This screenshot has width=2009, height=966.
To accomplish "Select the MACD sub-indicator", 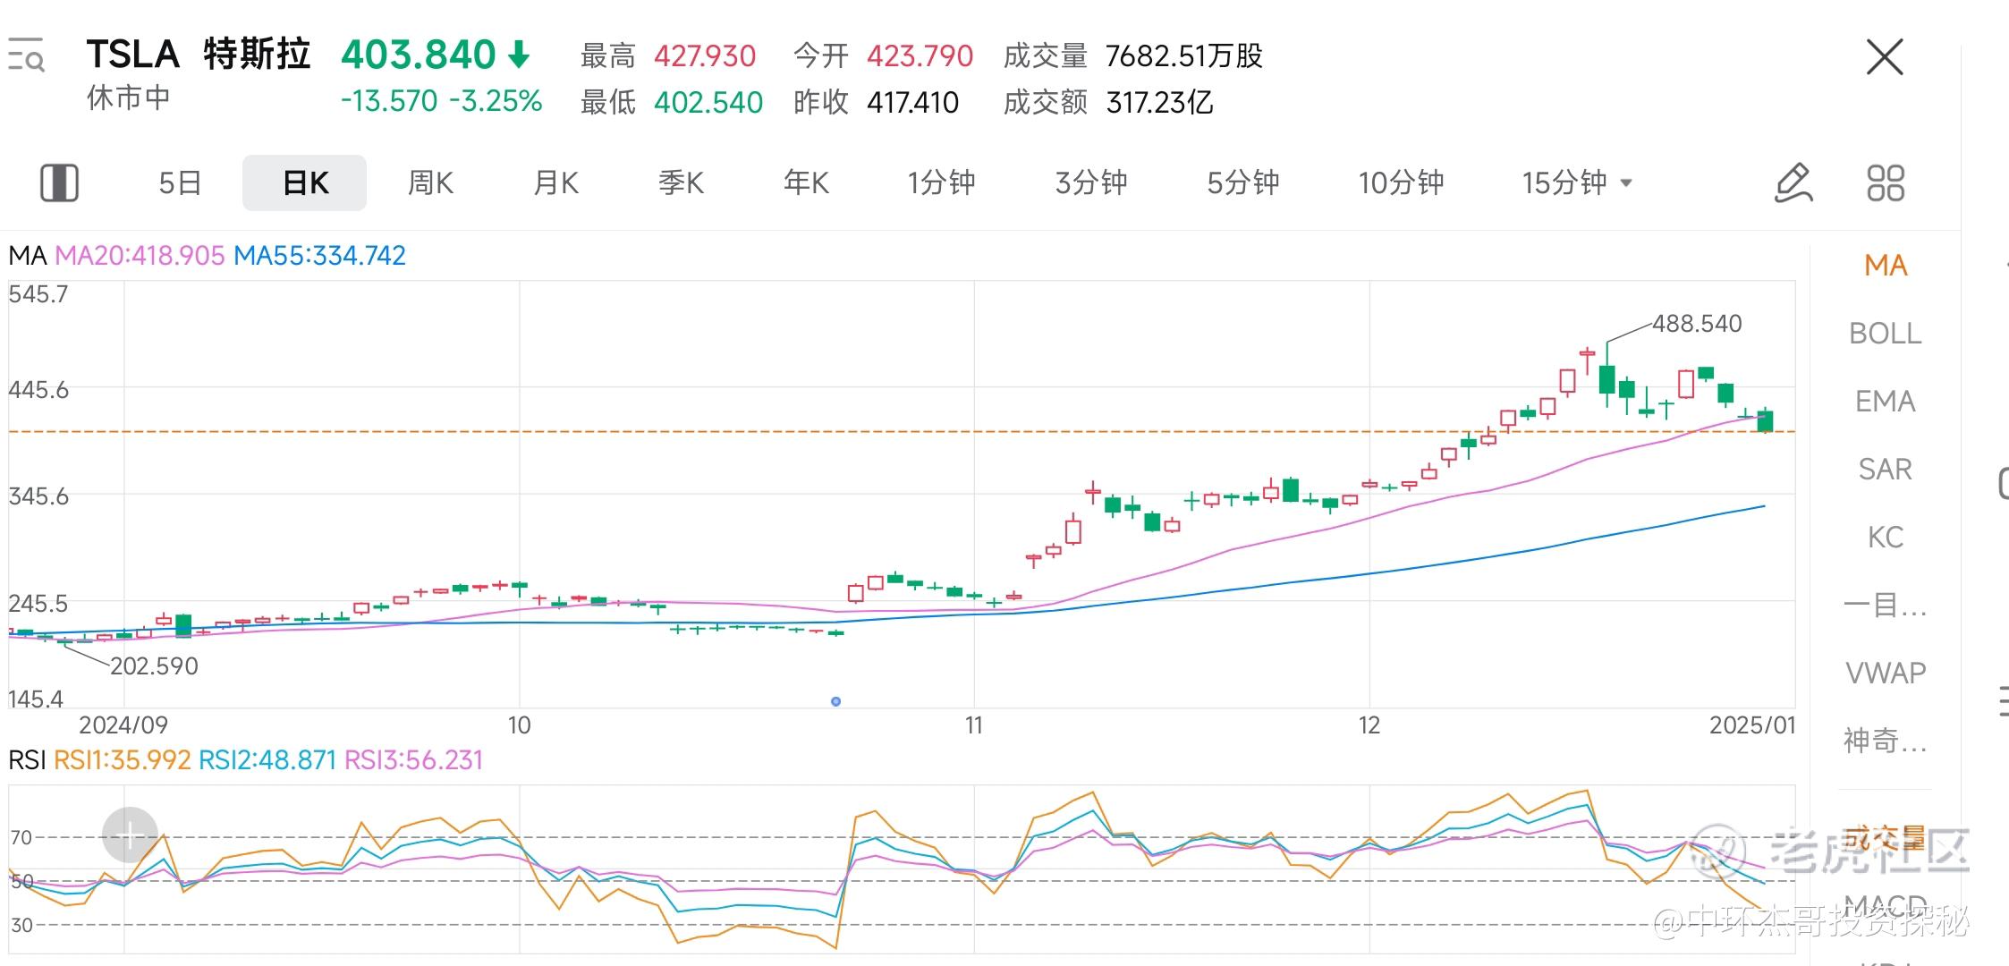I will pos(1886,905).
